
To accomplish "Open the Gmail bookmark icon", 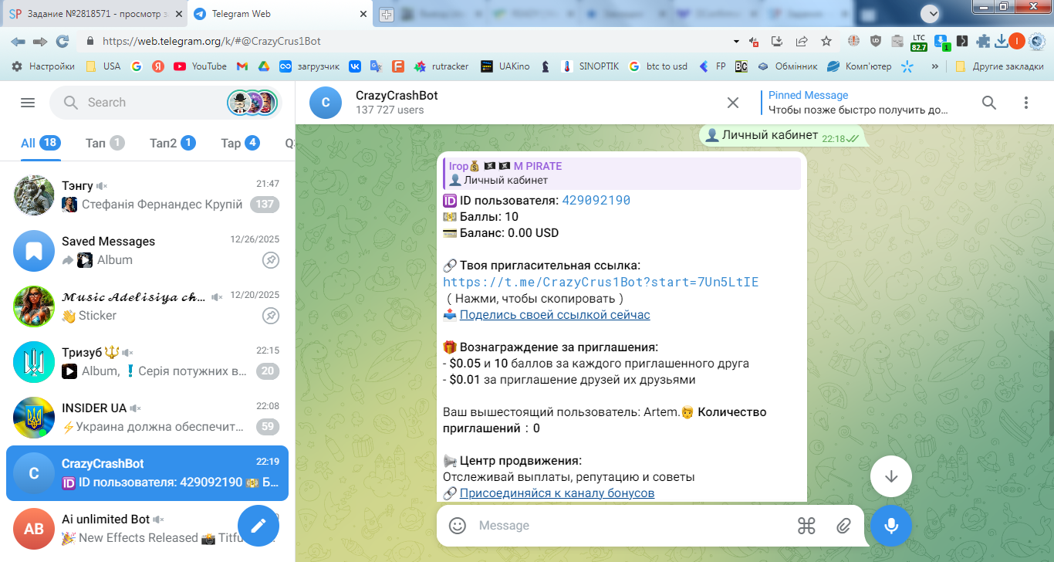I will (242, 66).
